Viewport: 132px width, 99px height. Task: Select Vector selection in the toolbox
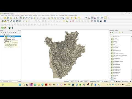click(x=117, y=72)
